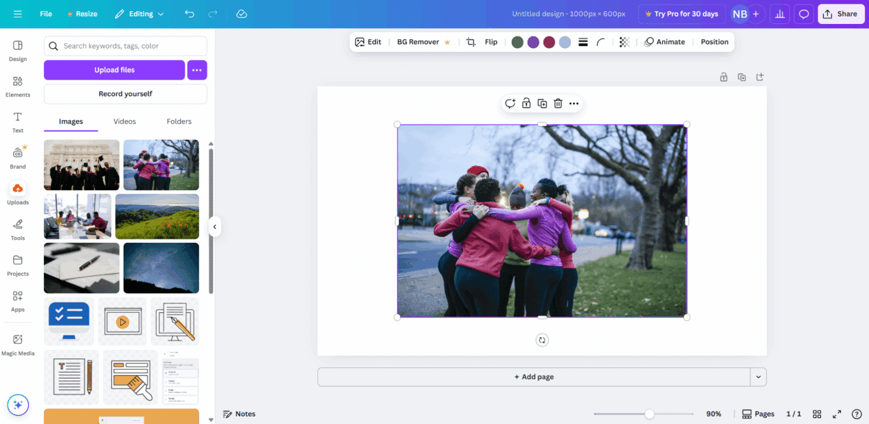Click the Upload files button
The height and width of the screenshot is (424, 869).
pyautogui.click(x=114, y=70)
